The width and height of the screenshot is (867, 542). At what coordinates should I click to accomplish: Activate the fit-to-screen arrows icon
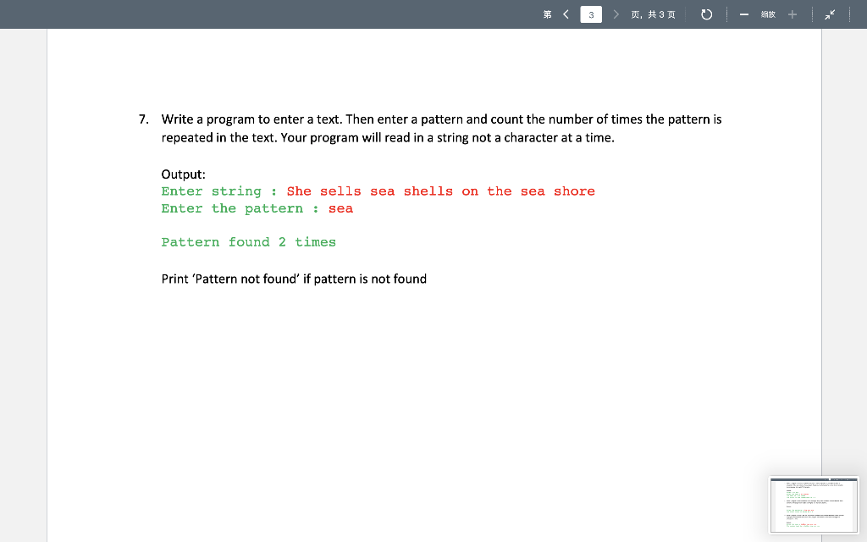click(x=830, y=14)
